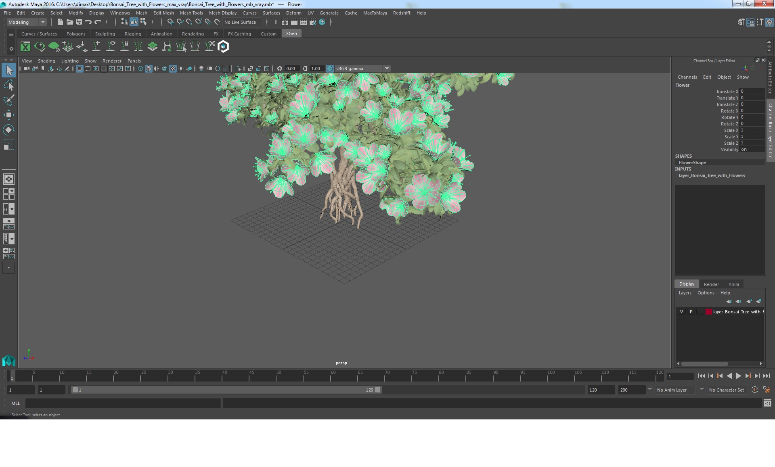
Task: Open the Modeling menu set dropdown
Action: pos(27,22)
